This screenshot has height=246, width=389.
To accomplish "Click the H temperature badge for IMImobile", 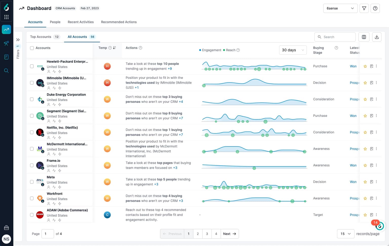I will click(x=107, y=83).
